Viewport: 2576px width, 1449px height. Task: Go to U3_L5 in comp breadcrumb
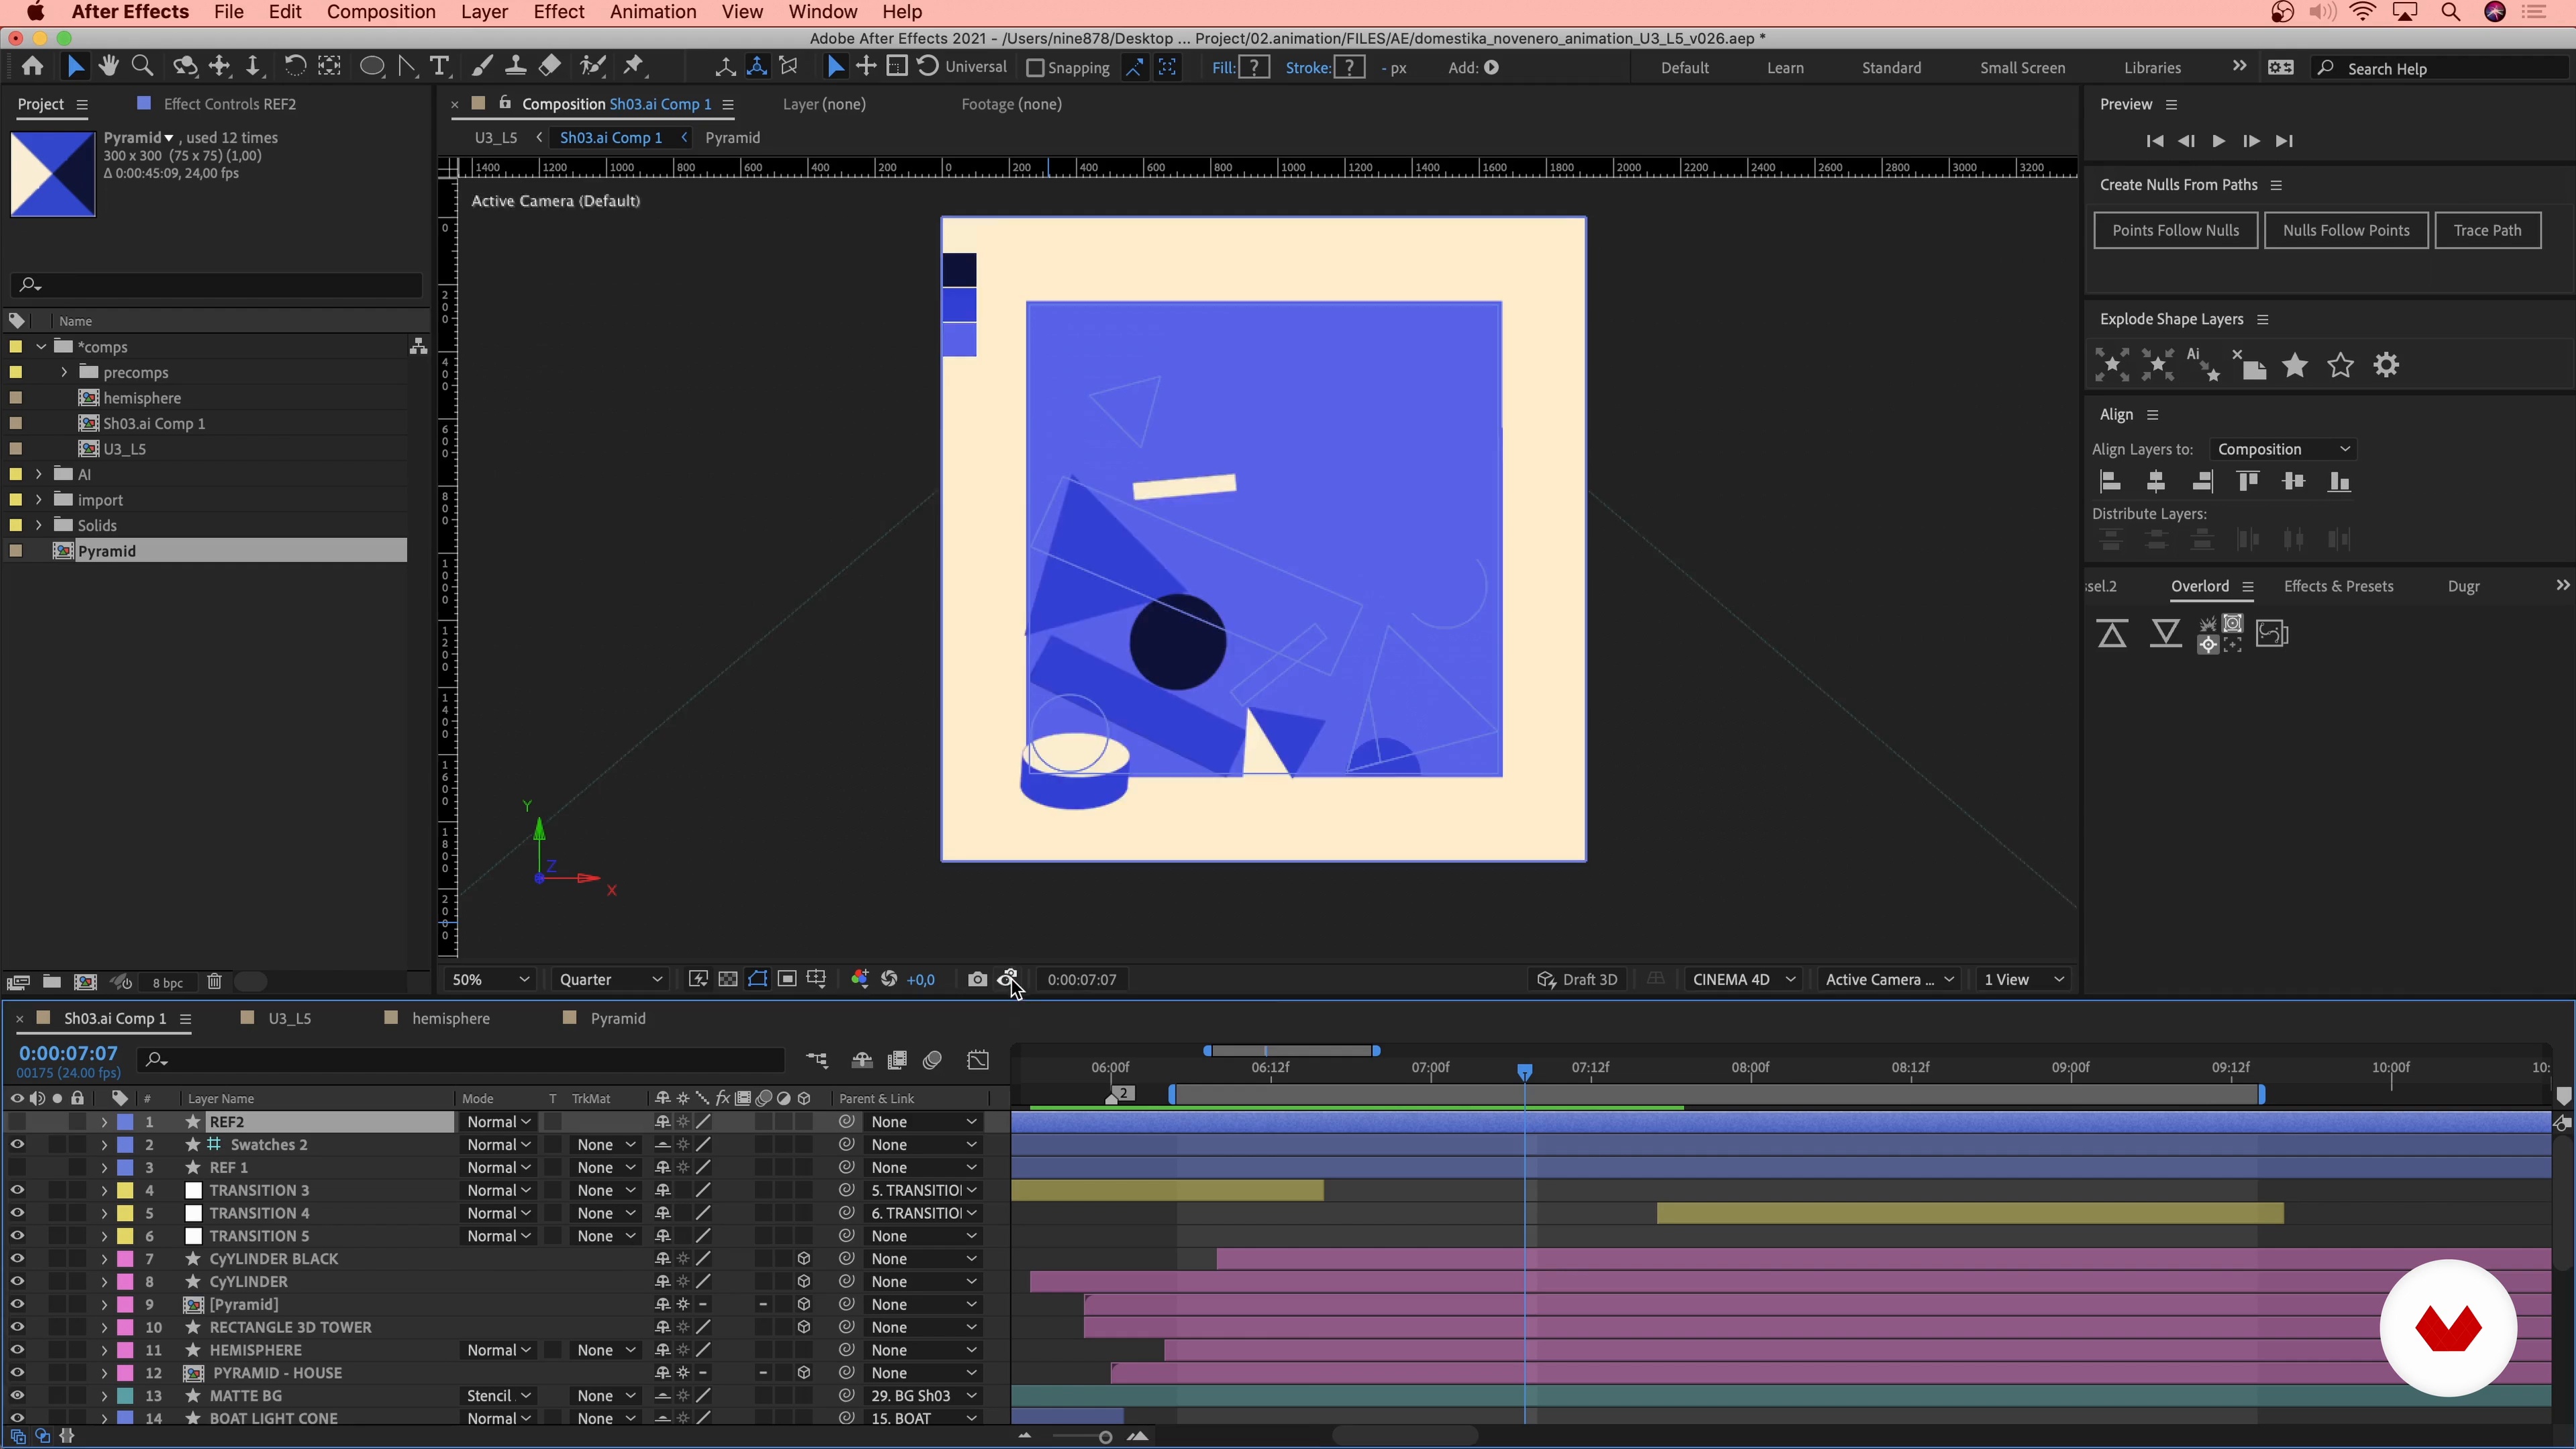(x=496, y=138)
